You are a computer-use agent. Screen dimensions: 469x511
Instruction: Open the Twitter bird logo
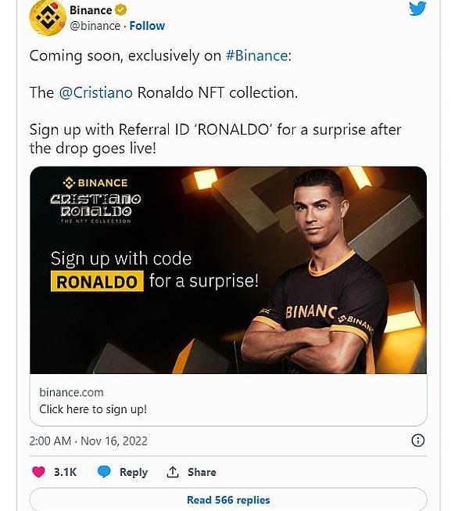(x=417, y=9)
